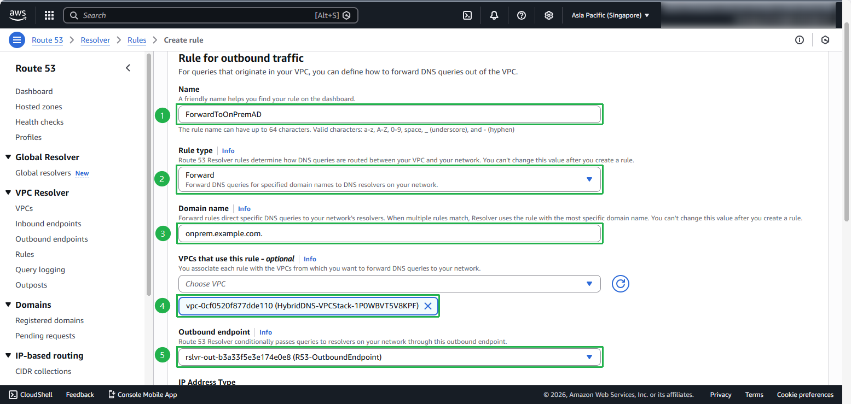This screenshot has height=404, width=851.
Task: Remove the selected HybridDNS VPC tag
Action: (x=428, y=306)
